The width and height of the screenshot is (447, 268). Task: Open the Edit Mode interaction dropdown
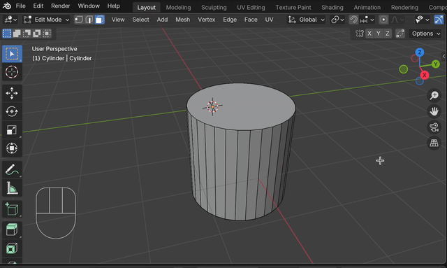coord(47,20)
